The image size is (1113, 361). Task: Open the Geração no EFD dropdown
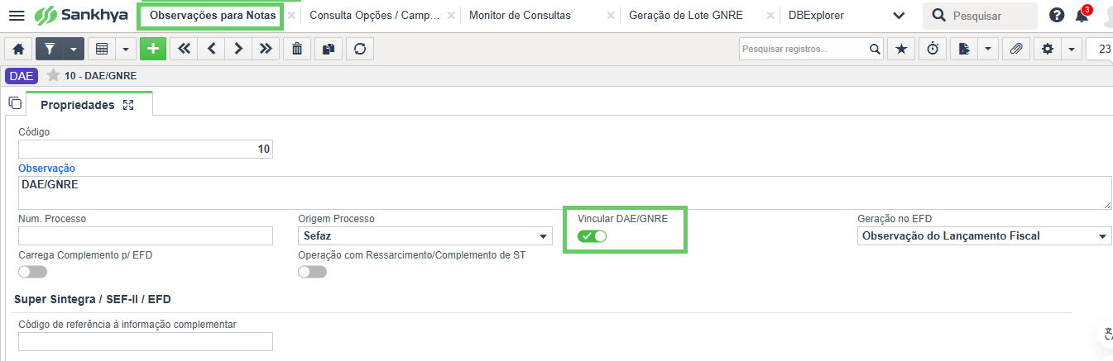985,236
